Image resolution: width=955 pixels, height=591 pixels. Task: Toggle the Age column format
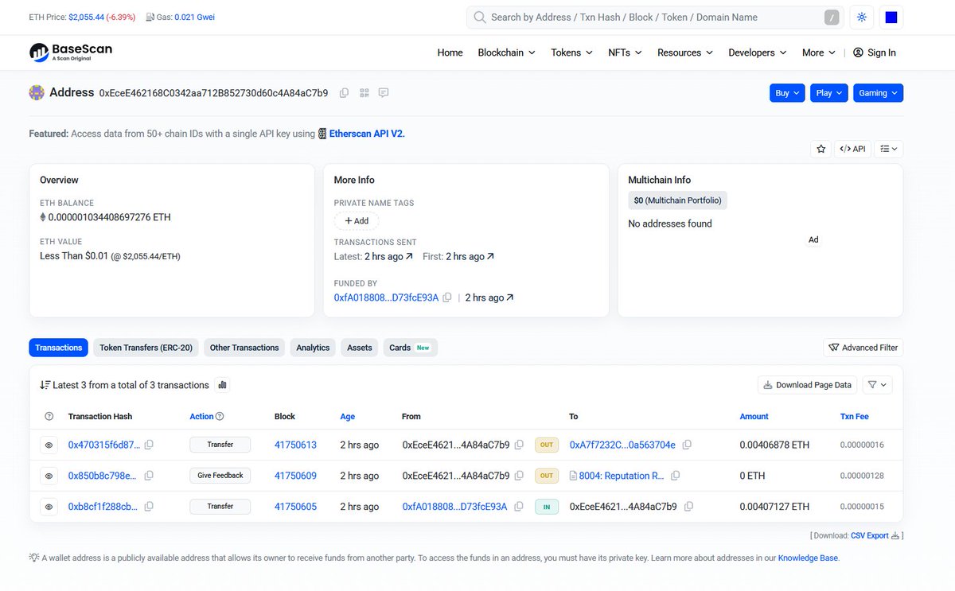tap(348, 416)
